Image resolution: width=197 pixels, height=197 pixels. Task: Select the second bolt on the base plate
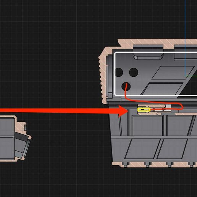click(x=148, y=164)
